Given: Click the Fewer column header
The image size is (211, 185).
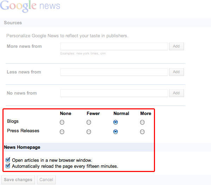Looking at the screenshot, I should tap(93, 113).
